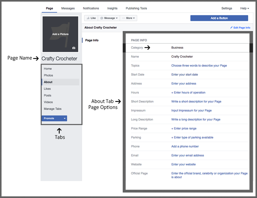257x198 pixels.
Task: Open the More dropdown menu
Action: pyautogui.click(x=128, y=18)
